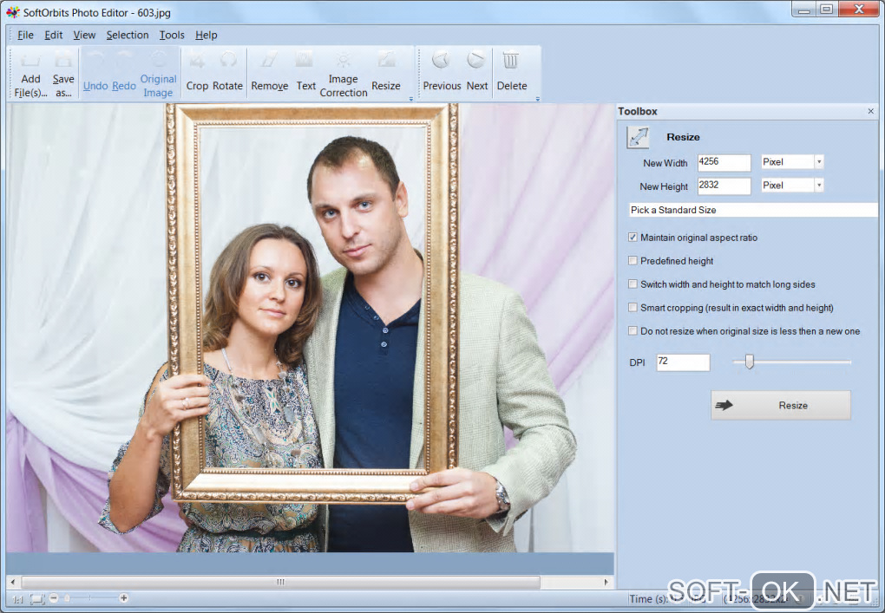Click the Add File(s) toolbar icon

pyautogui.click(x=30, y=75)
